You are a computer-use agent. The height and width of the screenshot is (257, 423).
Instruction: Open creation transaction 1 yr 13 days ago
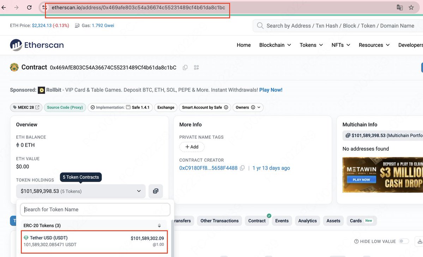coord(271,168)
